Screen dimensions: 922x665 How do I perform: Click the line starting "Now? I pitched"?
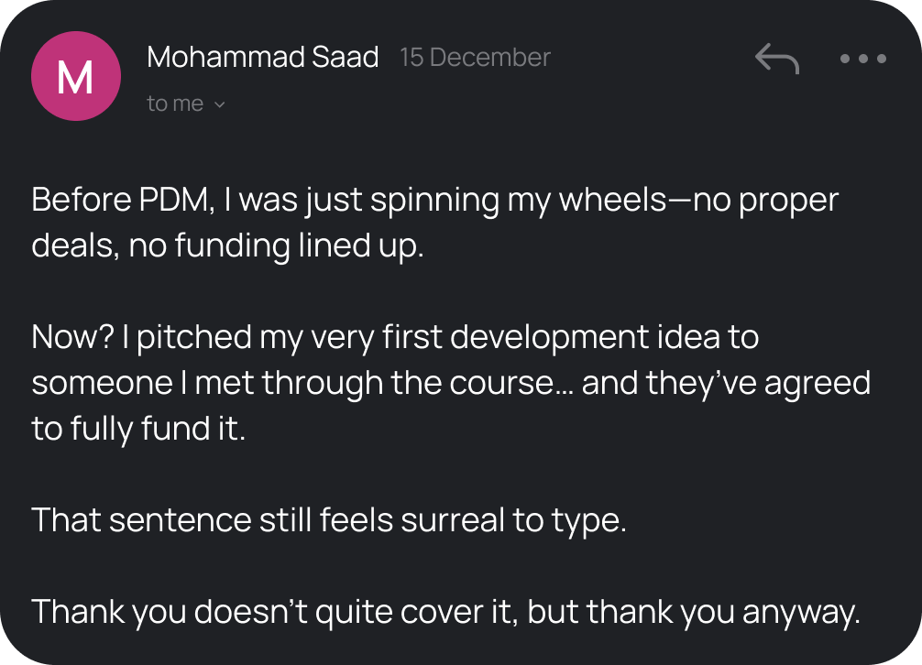[x=395, y=337]
